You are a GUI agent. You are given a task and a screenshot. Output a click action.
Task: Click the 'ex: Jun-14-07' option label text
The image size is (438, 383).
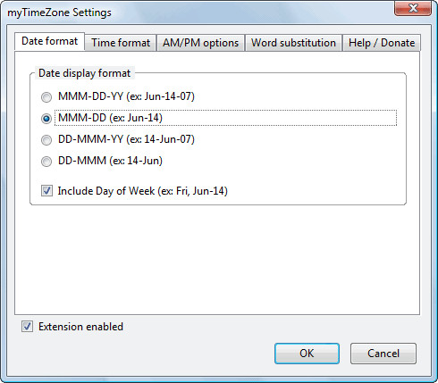pyautogui.click(x=160, y=96)
